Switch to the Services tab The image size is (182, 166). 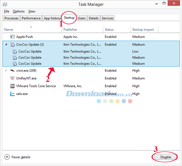(x=107, y=18)
